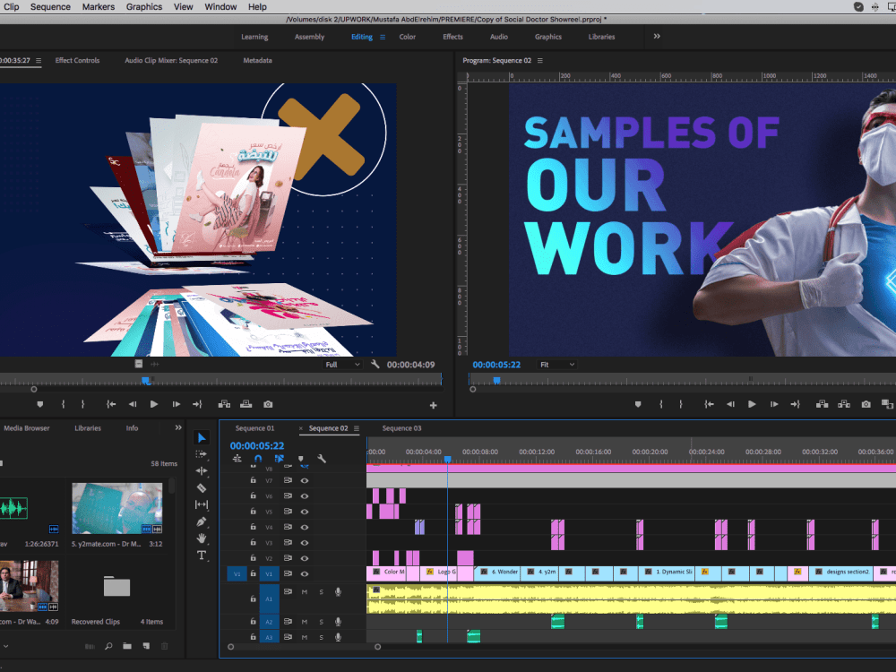896x672 pixels.
Task: Switch to the Color workspace
Action: (x=408, y=37)
